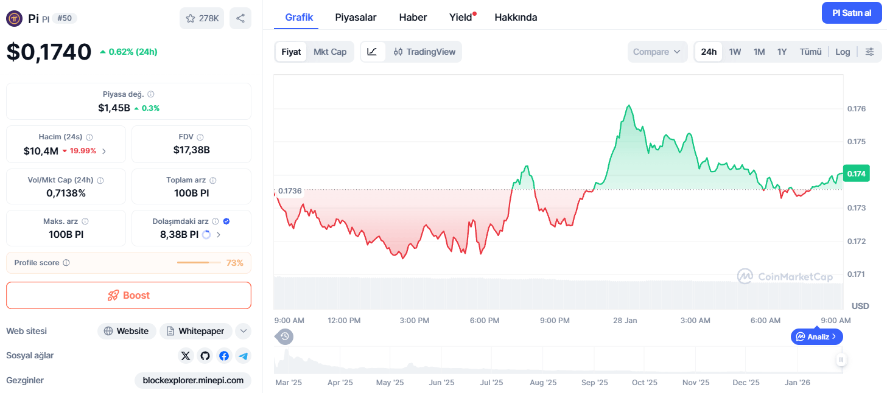Expand more website links chevron
This screenshot has height=393, width=887.
[x=243, y=331]
